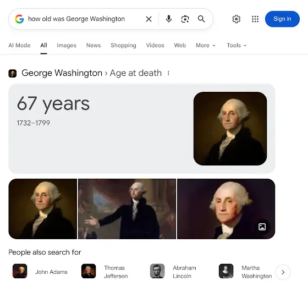Image resolution: width=308 pixels, height=287 pixels.
Task: Open the Videos tab
Action: coord(155,45)
